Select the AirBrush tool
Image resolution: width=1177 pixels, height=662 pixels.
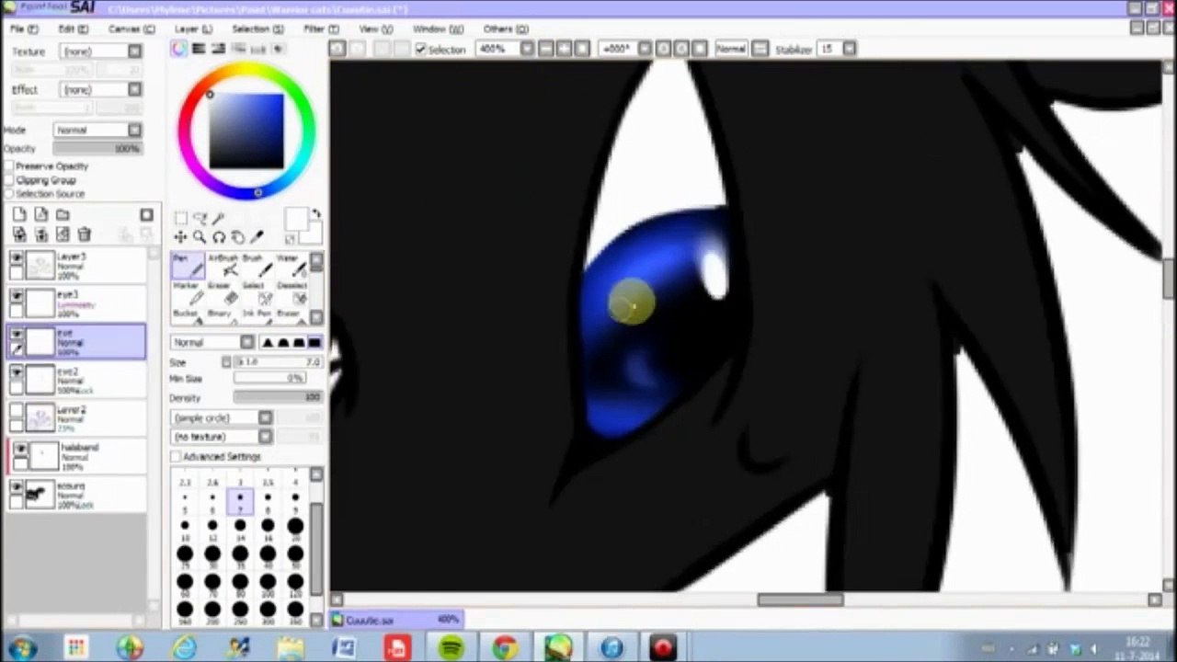click(223, 266)
